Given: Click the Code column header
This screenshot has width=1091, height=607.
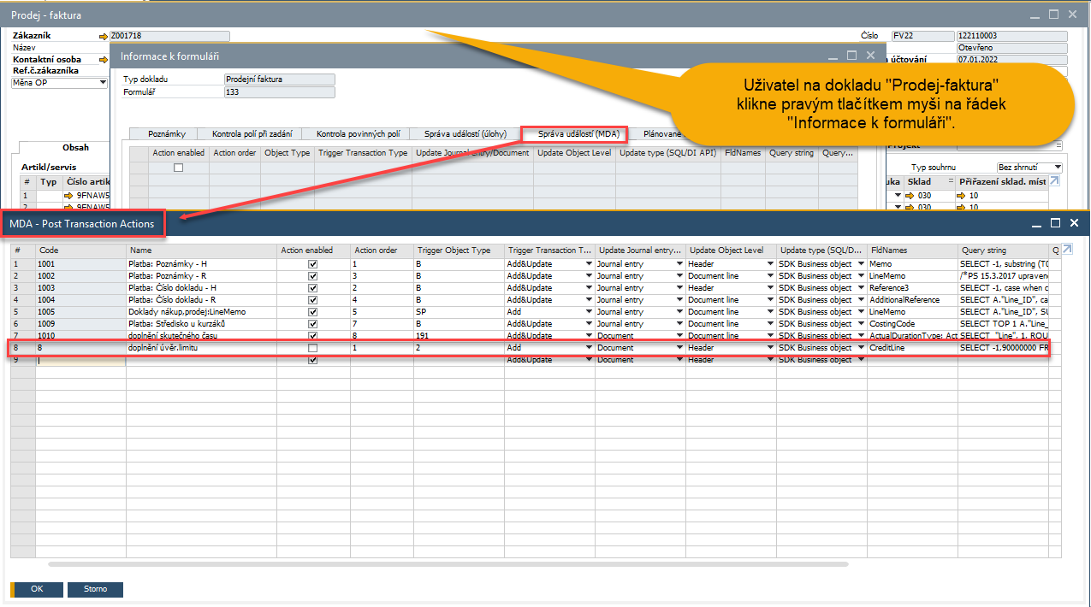Looking at the screenshot, I should [x=80, y=250].
